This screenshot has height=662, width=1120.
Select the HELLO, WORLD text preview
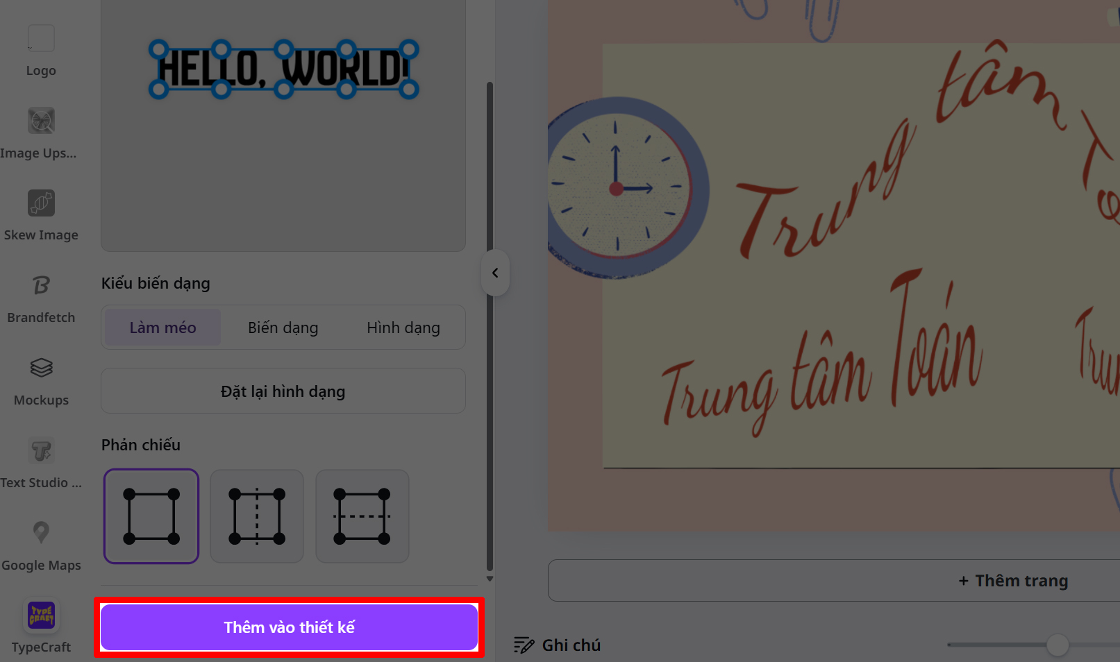pos(282,69)
